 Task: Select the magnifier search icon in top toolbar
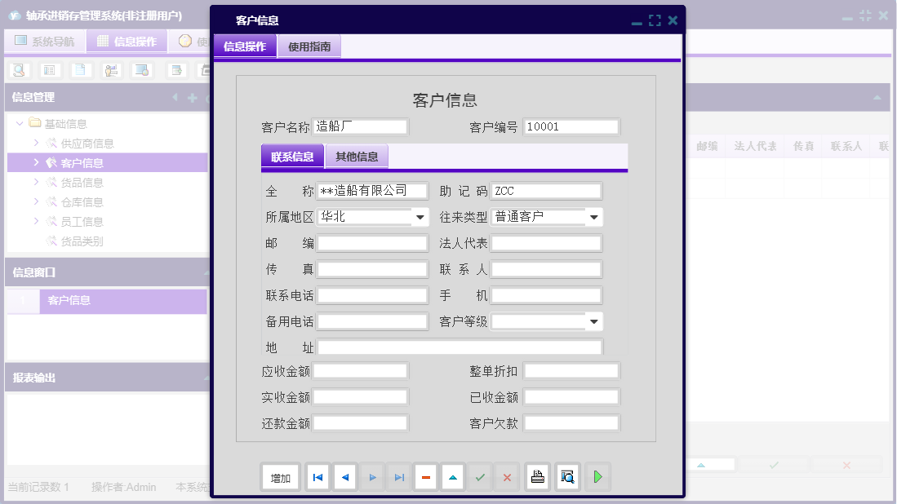click(x=17, y=70)
